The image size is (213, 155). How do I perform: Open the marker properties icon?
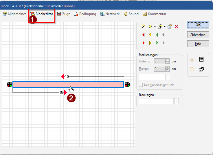click(x=170, y=26)
